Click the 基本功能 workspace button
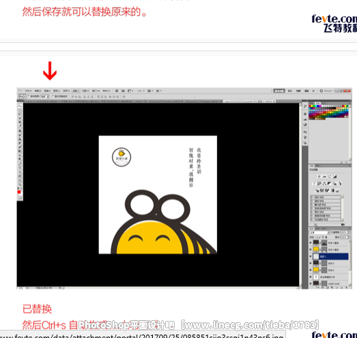The height and width of the screenshot is (338, 357). 279,91
